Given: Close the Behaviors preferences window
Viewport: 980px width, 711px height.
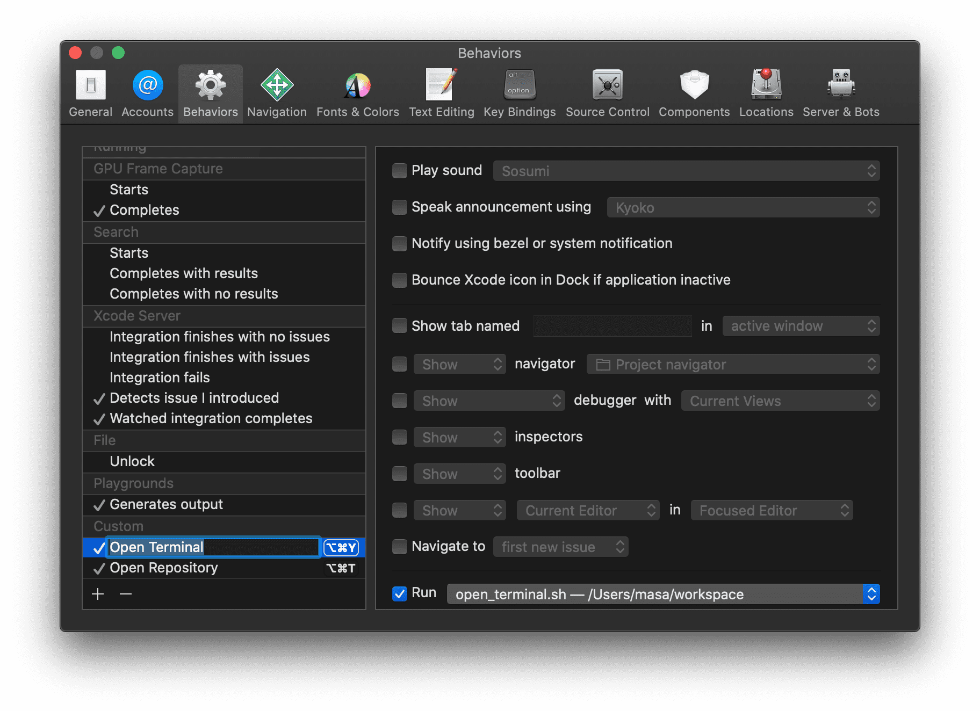Looking at the screenshot, I should point(75,53).
